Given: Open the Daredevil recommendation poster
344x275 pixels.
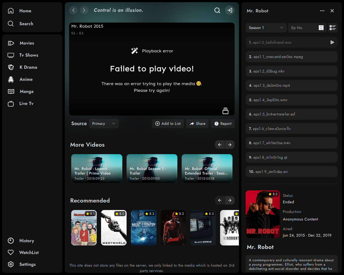Looking at the screenshot, I should pyautogui.click(x=173, y=228).
